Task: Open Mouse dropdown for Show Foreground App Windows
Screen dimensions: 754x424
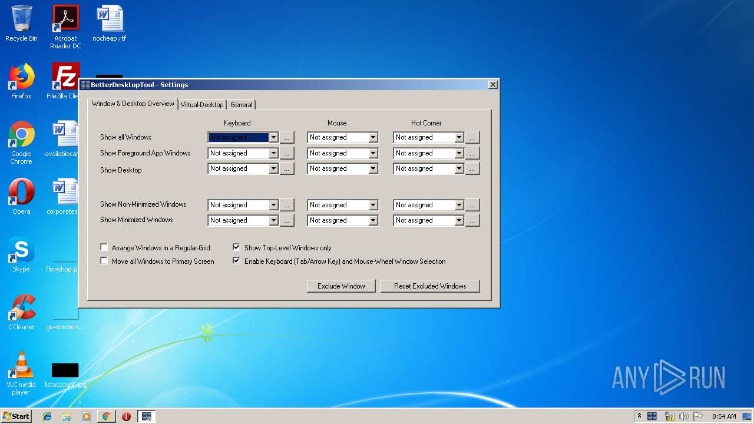Action: click(x=373, y=153)
